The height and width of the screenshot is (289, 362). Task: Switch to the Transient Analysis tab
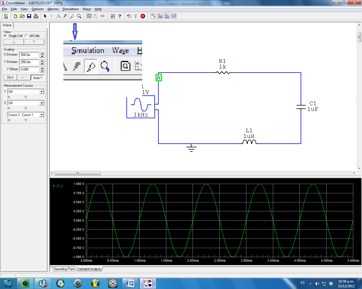coord(89,269)
